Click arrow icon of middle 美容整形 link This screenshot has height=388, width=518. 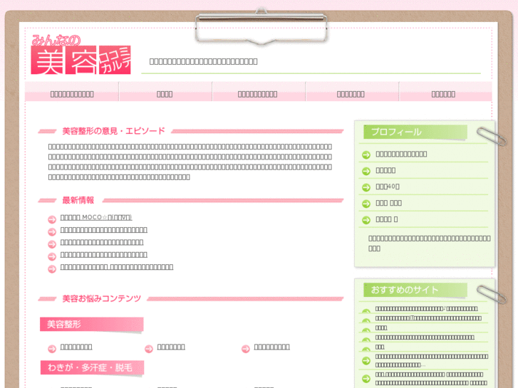149,349
